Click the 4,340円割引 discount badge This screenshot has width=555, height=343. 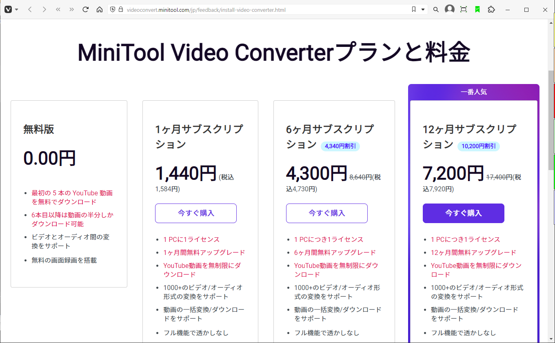340,146
